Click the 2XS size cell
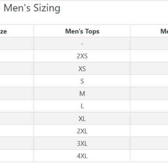 (82, 56)
